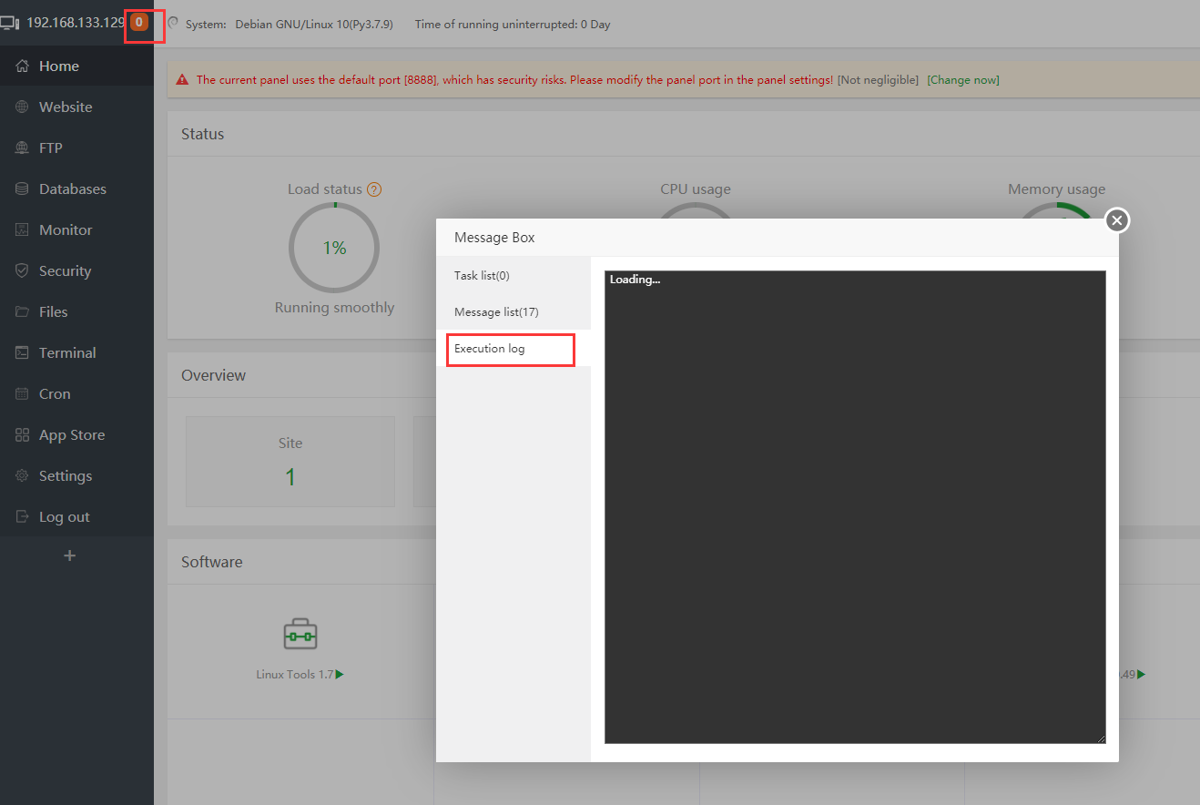Click the Settings gear icon
The width and height of the screenshot is (1200, 805).
(x=23, y=476)
